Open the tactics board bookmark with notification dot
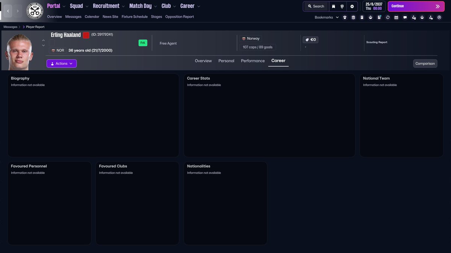The image size is (451, 253). [x=379, y=17]
